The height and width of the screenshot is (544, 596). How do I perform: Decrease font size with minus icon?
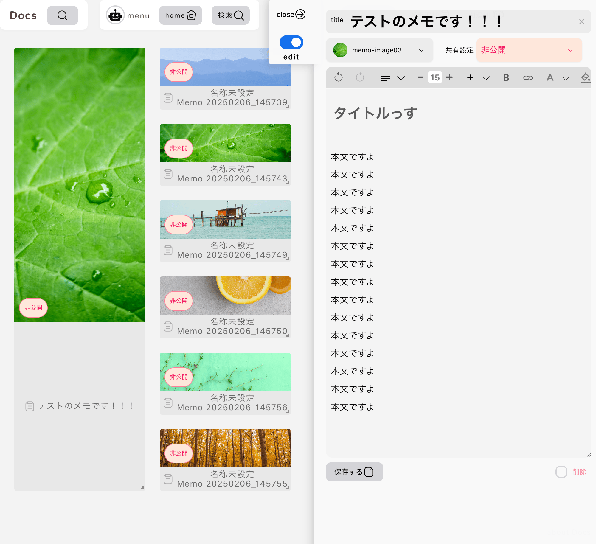point(420,77)
